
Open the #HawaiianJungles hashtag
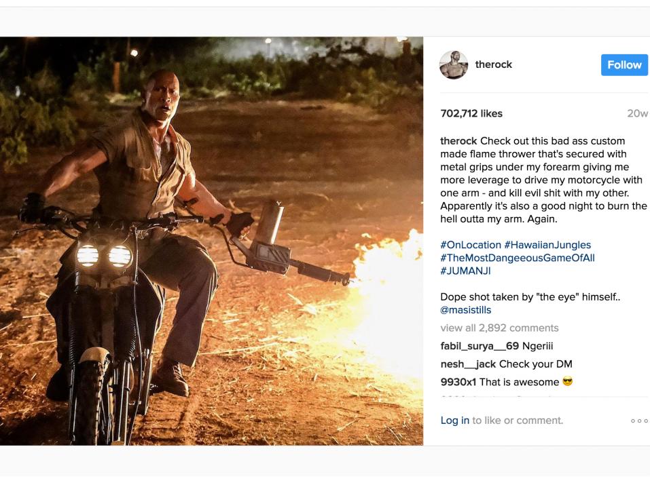(547, 245)
